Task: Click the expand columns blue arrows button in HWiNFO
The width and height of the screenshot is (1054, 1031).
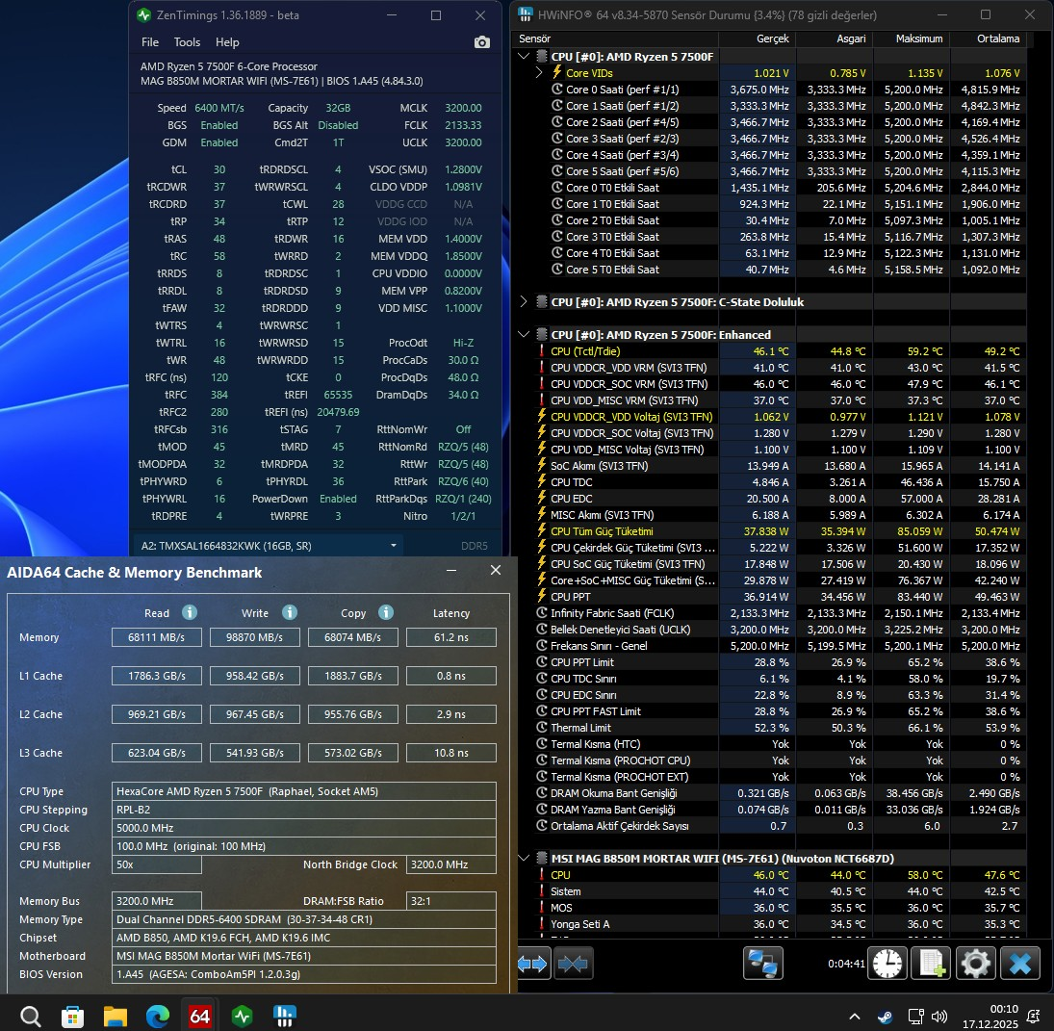Action: click(x=533, y=964)
